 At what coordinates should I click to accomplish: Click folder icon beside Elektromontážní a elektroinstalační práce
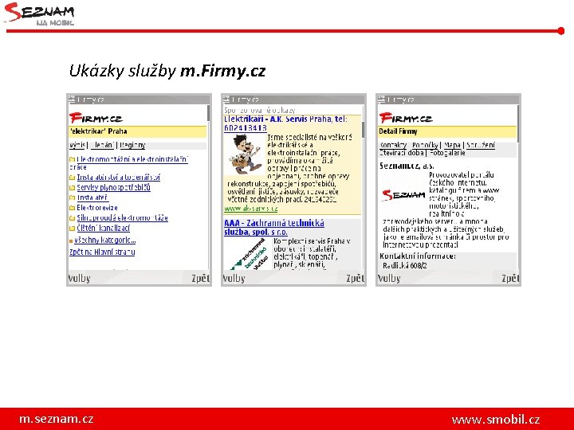72,159
